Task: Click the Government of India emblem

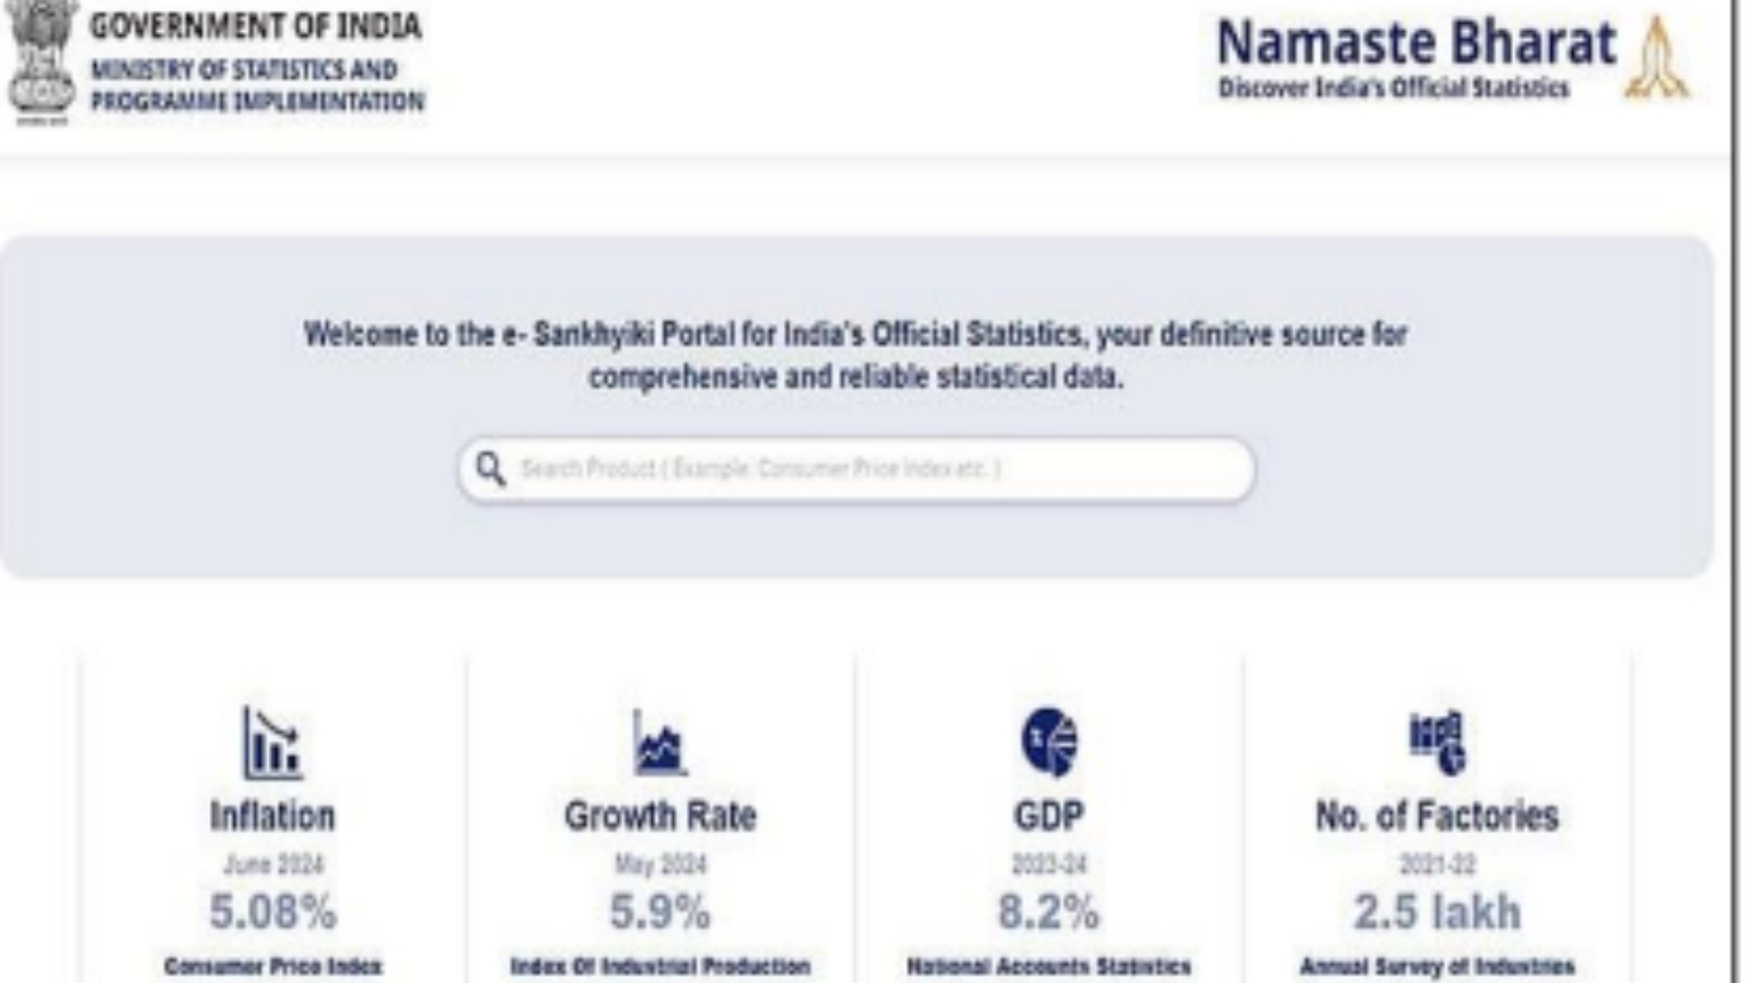Action: (41, 62)
